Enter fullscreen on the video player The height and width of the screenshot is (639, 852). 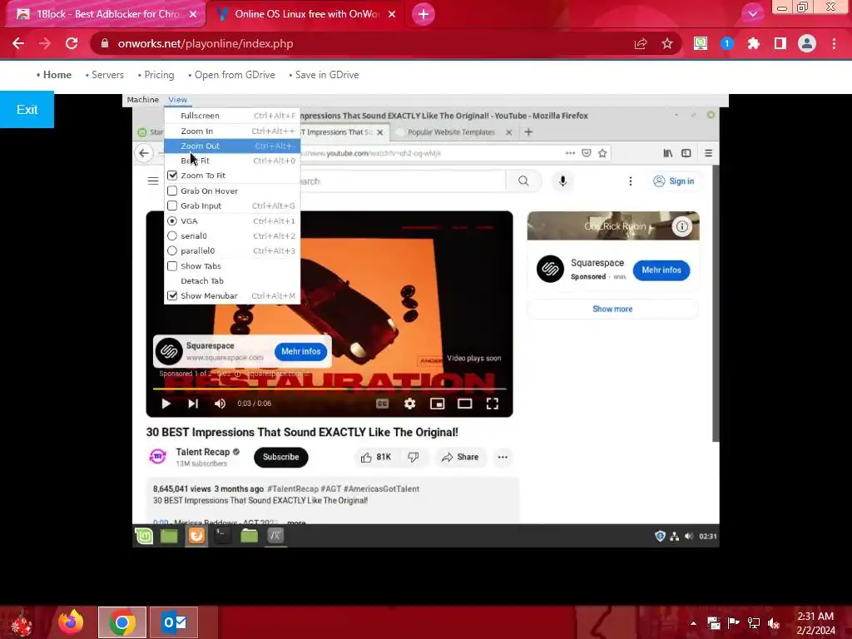(493, 404)
